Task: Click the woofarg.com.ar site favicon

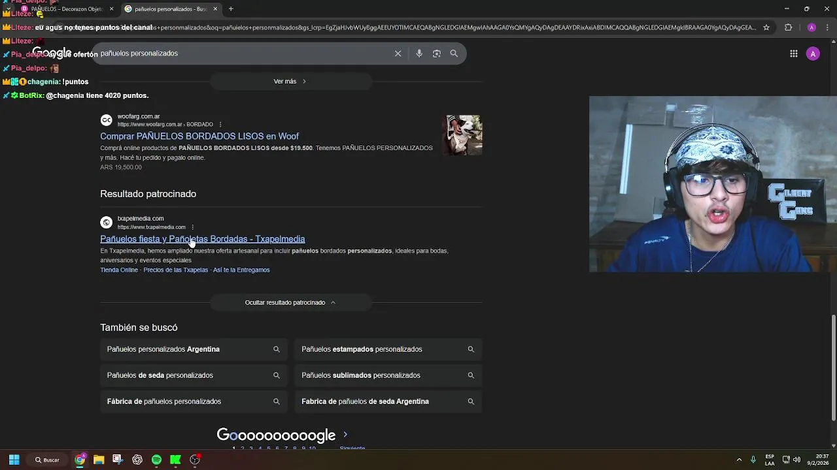Action: click(x=106, y=120)
